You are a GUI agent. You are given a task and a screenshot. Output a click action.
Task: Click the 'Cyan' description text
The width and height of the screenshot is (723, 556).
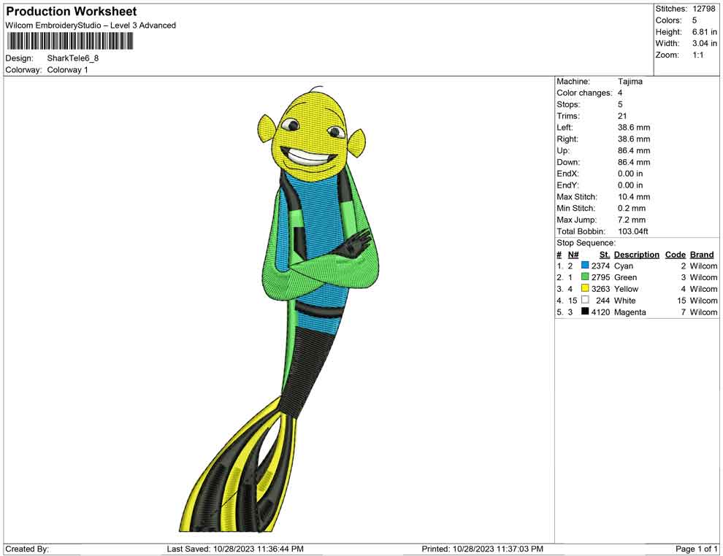tap(624, 266)
